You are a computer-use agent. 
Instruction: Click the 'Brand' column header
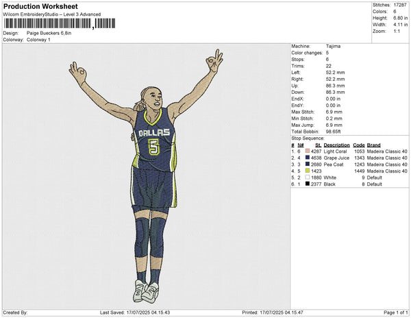tap(374, 145)
